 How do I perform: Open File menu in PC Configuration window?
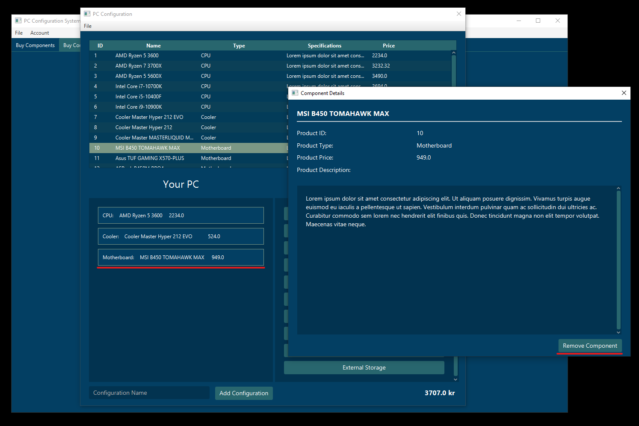click(88, 26)
